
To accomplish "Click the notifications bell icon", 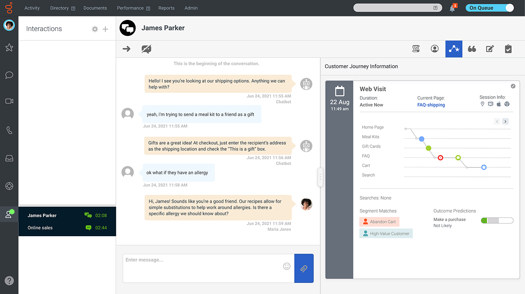I will click(x=452, y=8).
